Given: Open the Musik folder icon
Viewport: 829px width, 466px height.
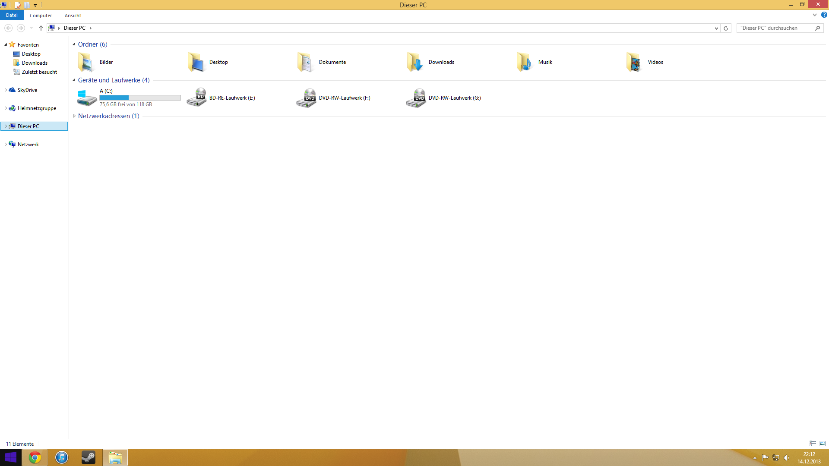Looking at the screenshot, I should point(524,62).
